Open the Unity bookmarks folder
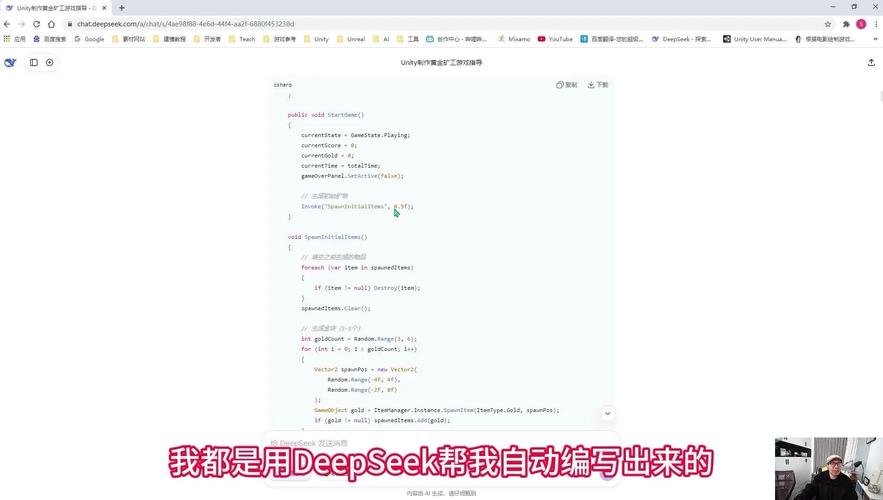Image resolution: width=883 pixels, height=500 pixels. tap(316, 39)
